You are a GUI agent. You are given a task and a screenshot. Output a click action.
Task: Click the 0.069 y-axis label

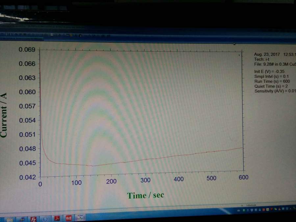point(27,50)
